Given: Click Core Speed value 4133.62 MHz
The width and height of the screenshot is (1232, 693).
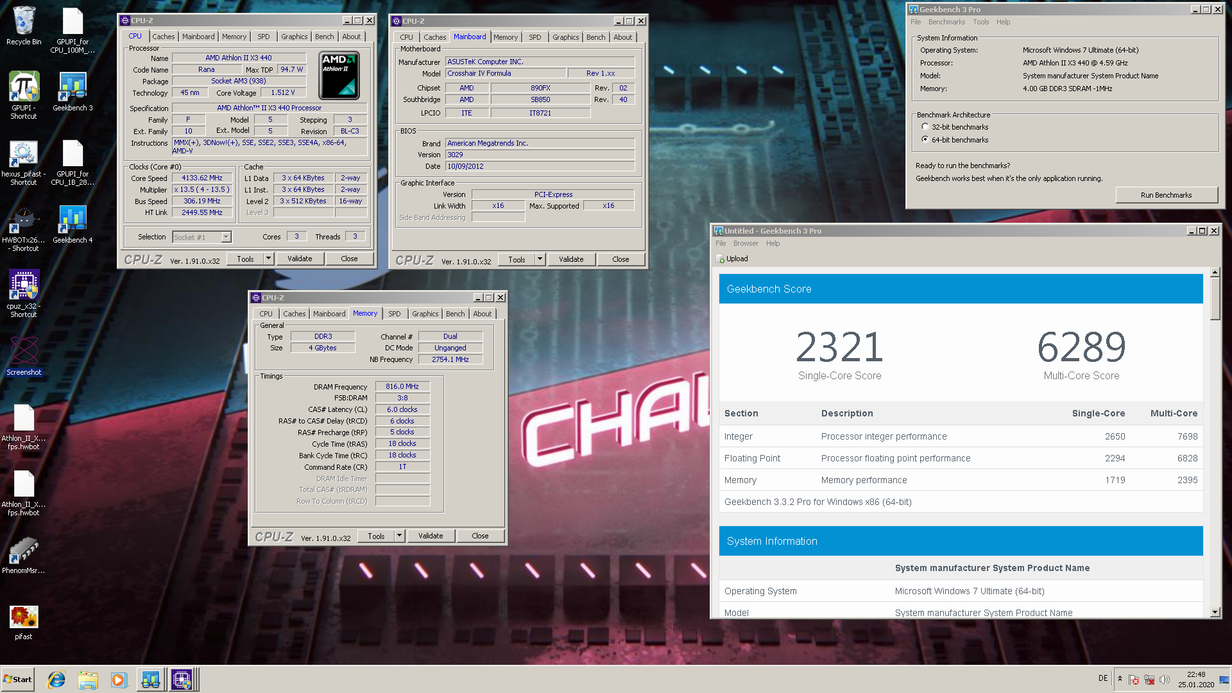Looking at the screenshot, I should point(202,178).
